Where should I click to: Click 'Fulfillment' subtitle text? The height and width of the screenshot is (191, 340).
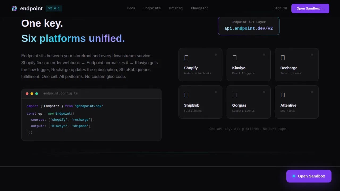click(x=193, y=111)
